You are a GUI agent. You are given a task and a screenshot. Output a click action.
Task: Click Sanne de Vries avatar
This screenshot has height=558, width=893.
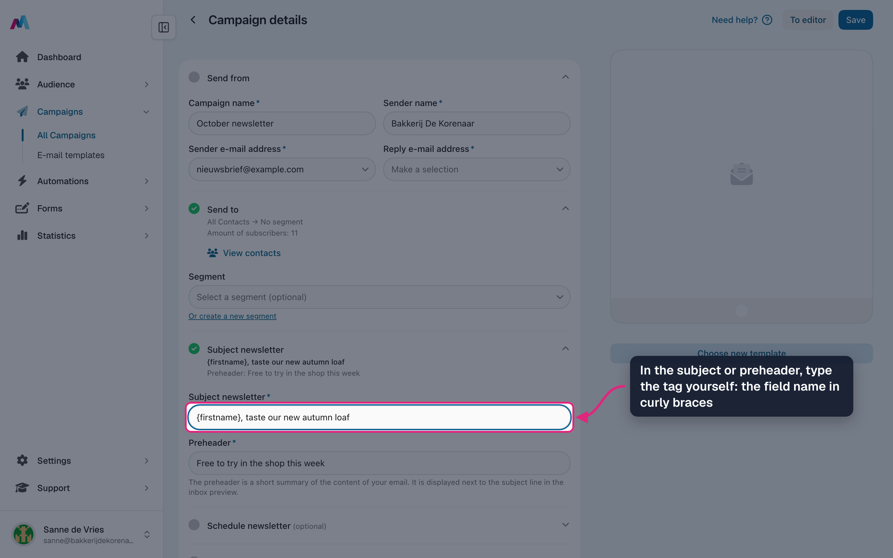24,534
